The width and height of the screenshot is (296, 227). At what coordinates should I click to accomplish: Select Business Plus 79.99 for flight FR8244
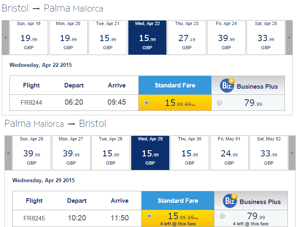tap(219, 103)
